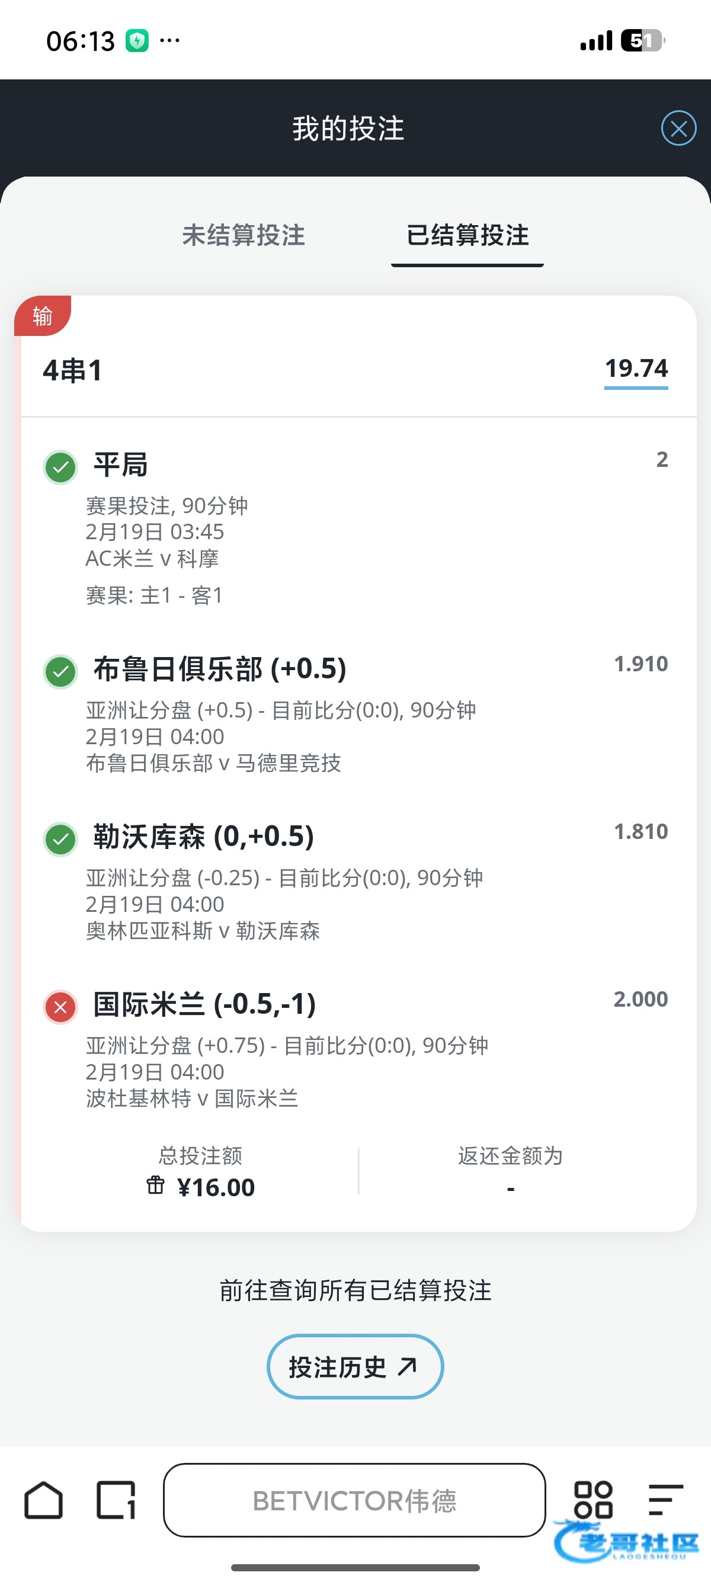Tap the red cross beside 国际米兰

point(60,1007)
